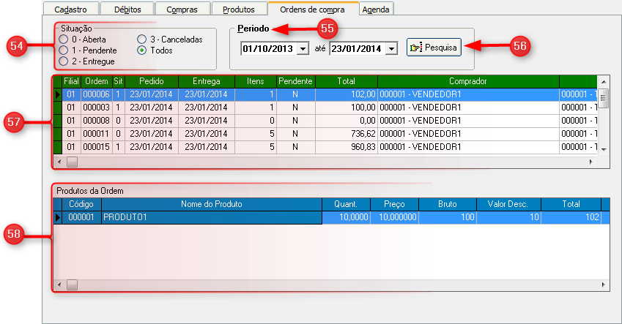Click the Valor Desc. column header
The width and height of the screenshot is (622, 324).
[x=508, y=204]
